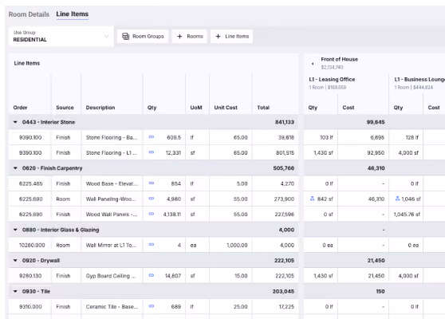The height and width of the screenshot is (319, 445).
Task: Click the Order column header
Action: (x=20, y=108)
